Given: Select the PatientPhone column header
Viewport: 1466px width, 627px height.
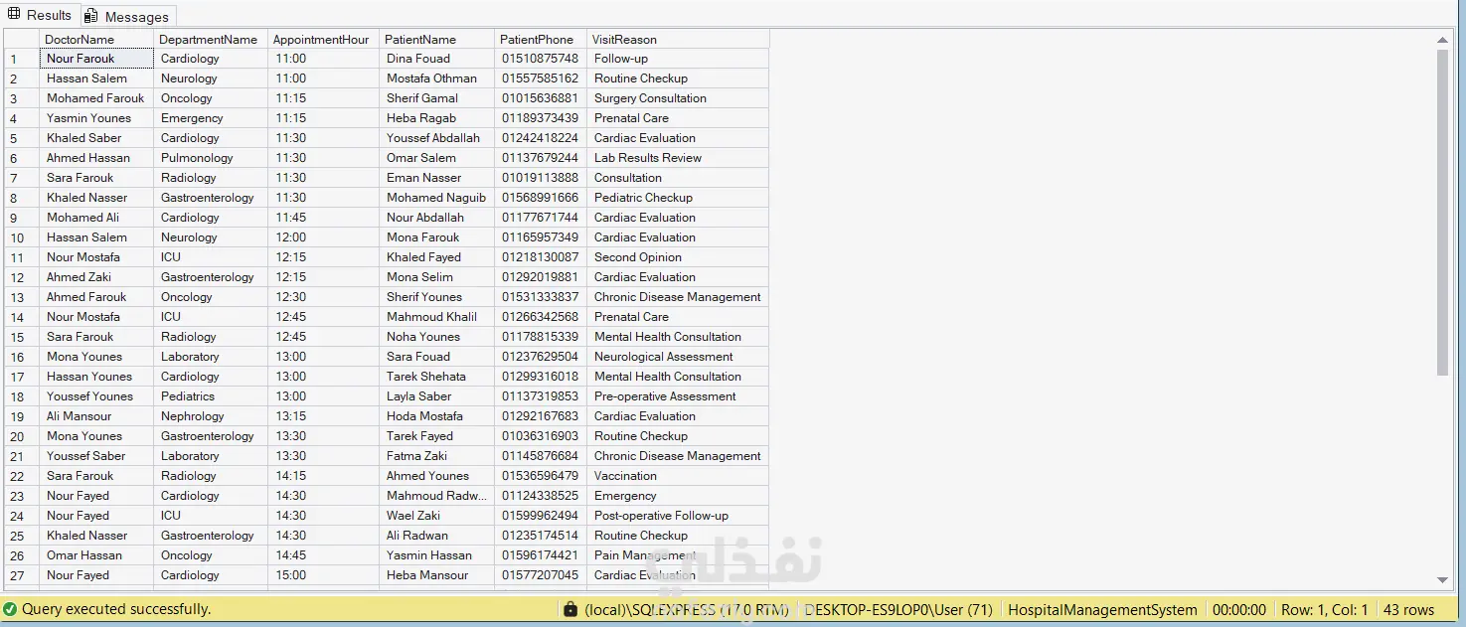Looking at the screenshot, I should coord(540,40).
